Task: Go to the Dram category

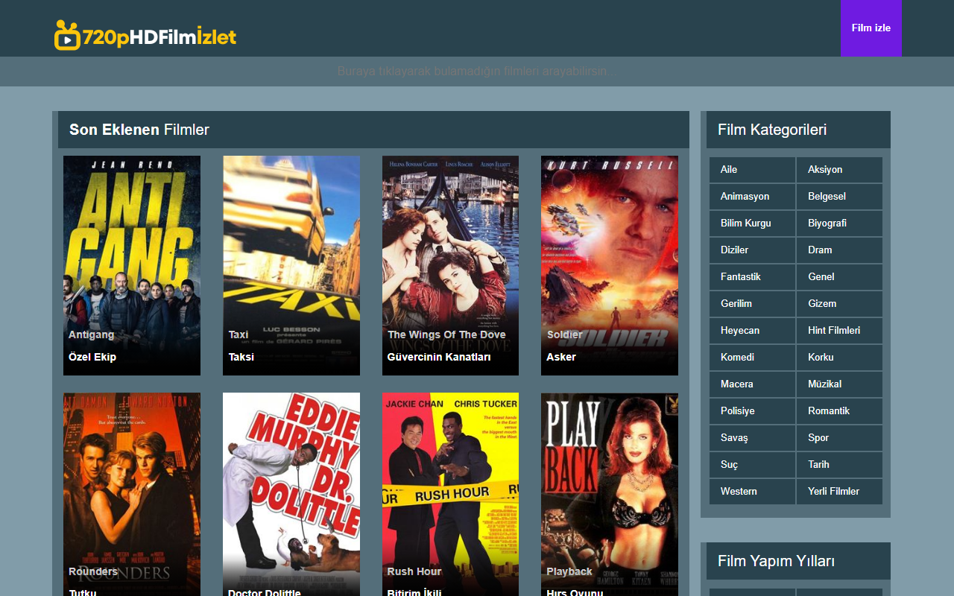Action: (x=839, y=250)
